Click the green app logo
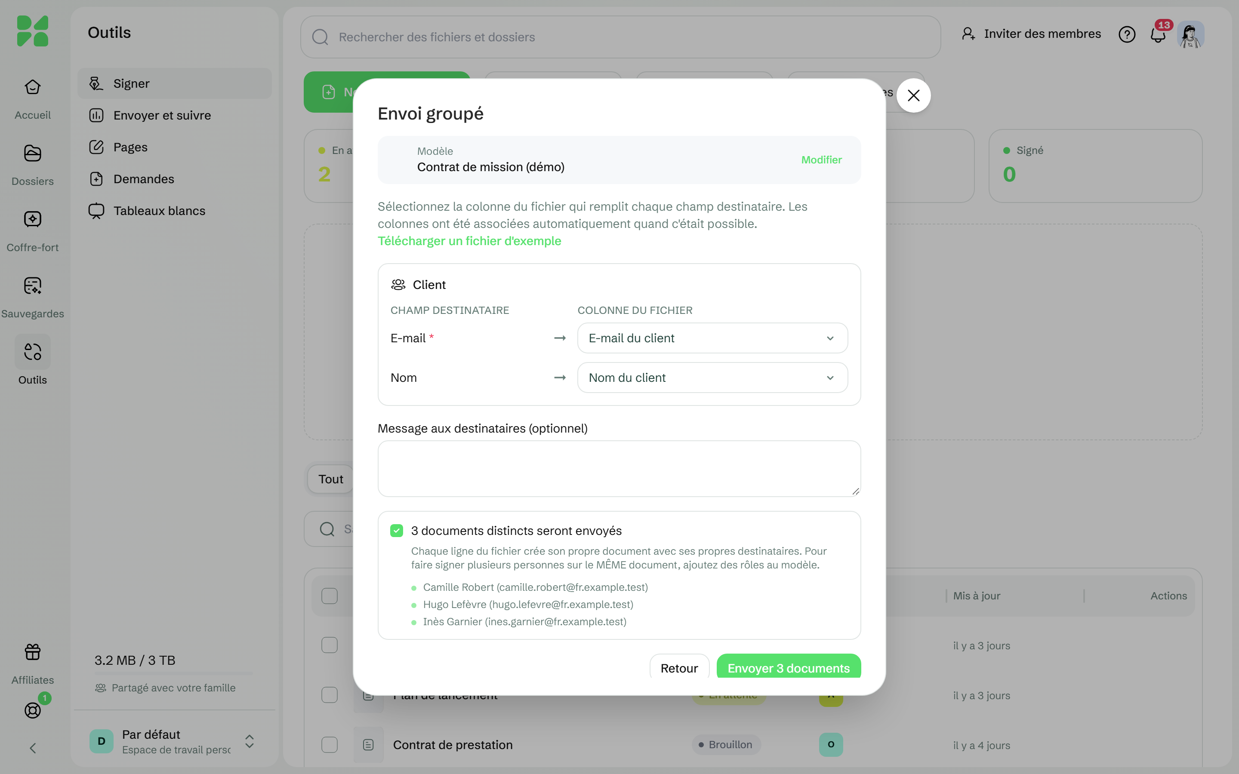This screenshot has width=1239, height=774. tap(32, 31)
